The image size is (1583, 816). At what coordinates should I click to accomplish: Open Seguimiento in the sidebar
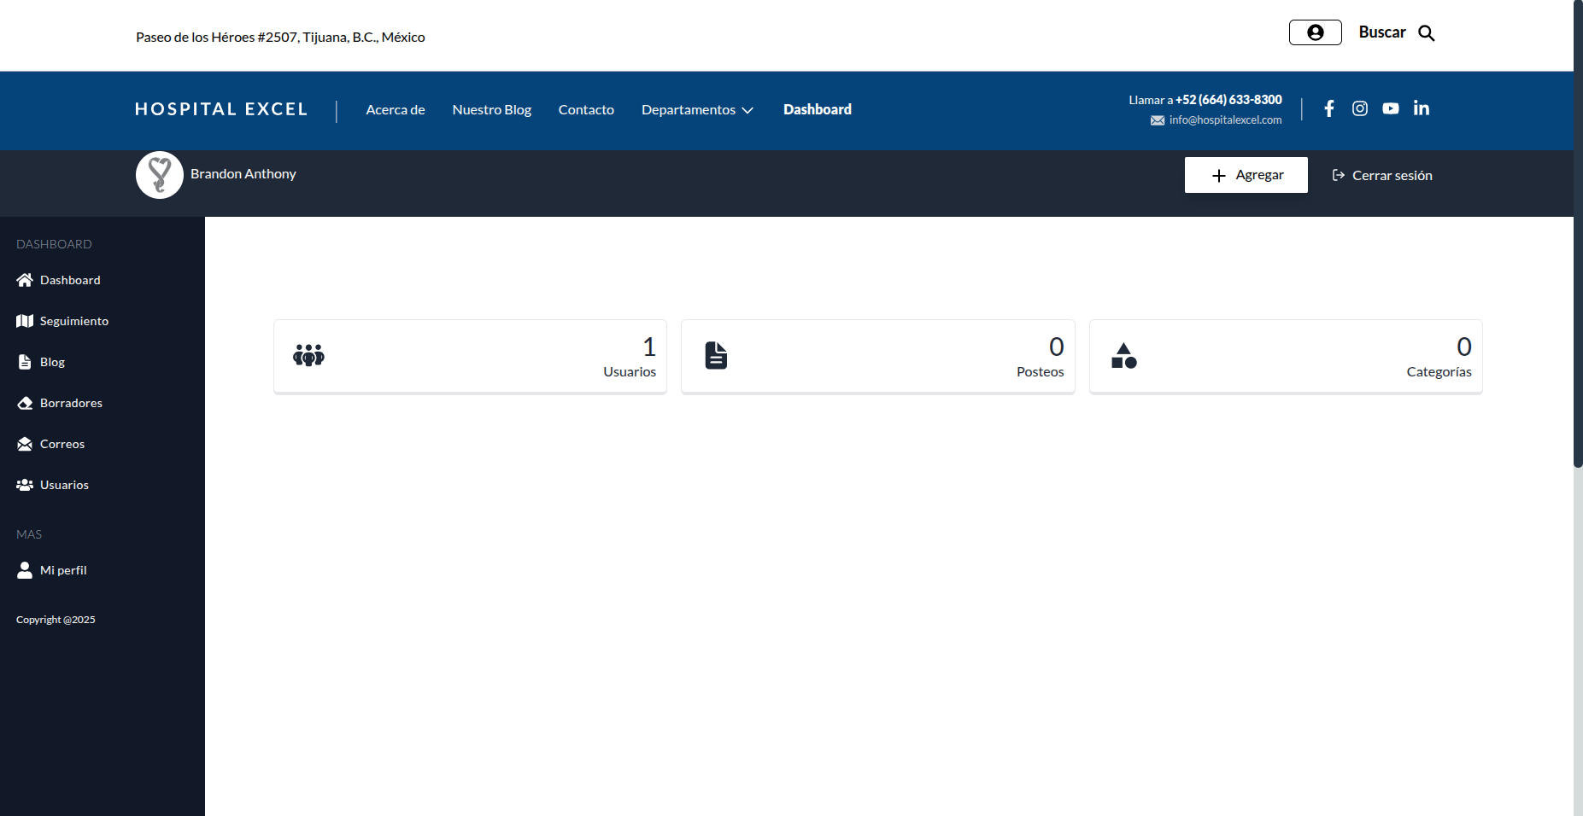coord(73,321)
